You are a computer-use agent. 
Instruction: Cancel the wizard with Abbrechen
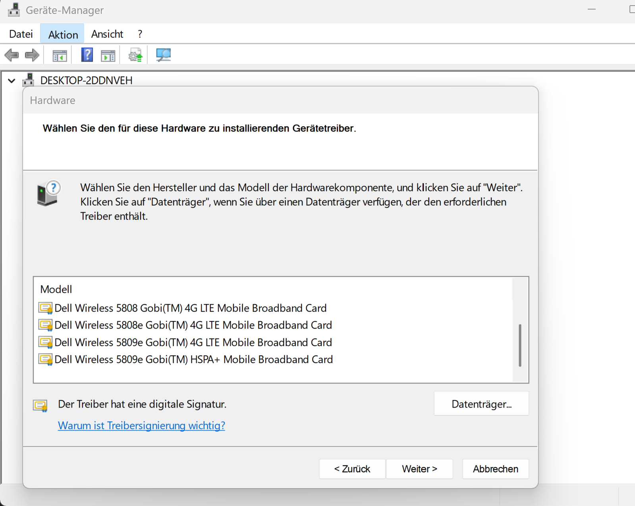(x=495, y=469)
